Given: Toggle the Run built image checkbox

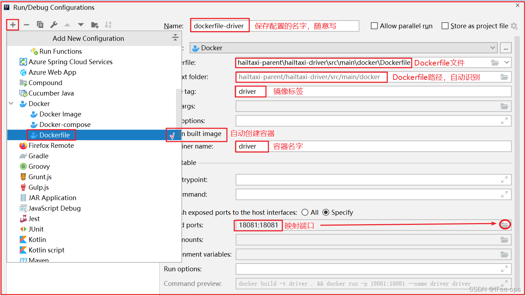Looking at the screenshot, I should [172, 135].
